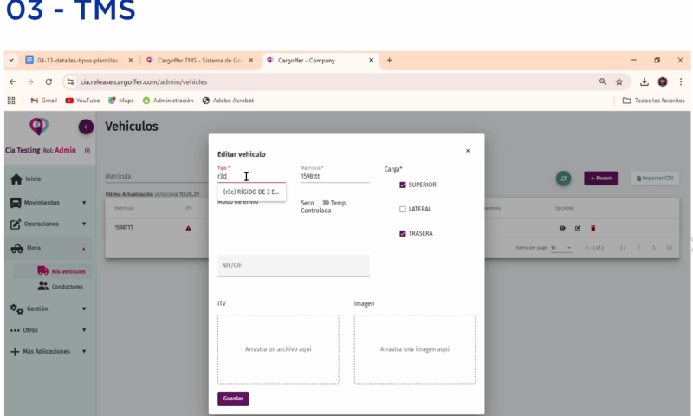Switch to the Cargoffer TMS browser tab
This screenshot has width=693, height=416.
click(x=198, y=60)
